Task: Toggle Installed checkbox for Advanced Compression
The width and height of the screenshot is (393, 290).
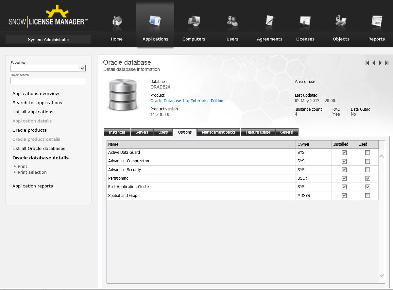Action: click(x=344, y=161)
